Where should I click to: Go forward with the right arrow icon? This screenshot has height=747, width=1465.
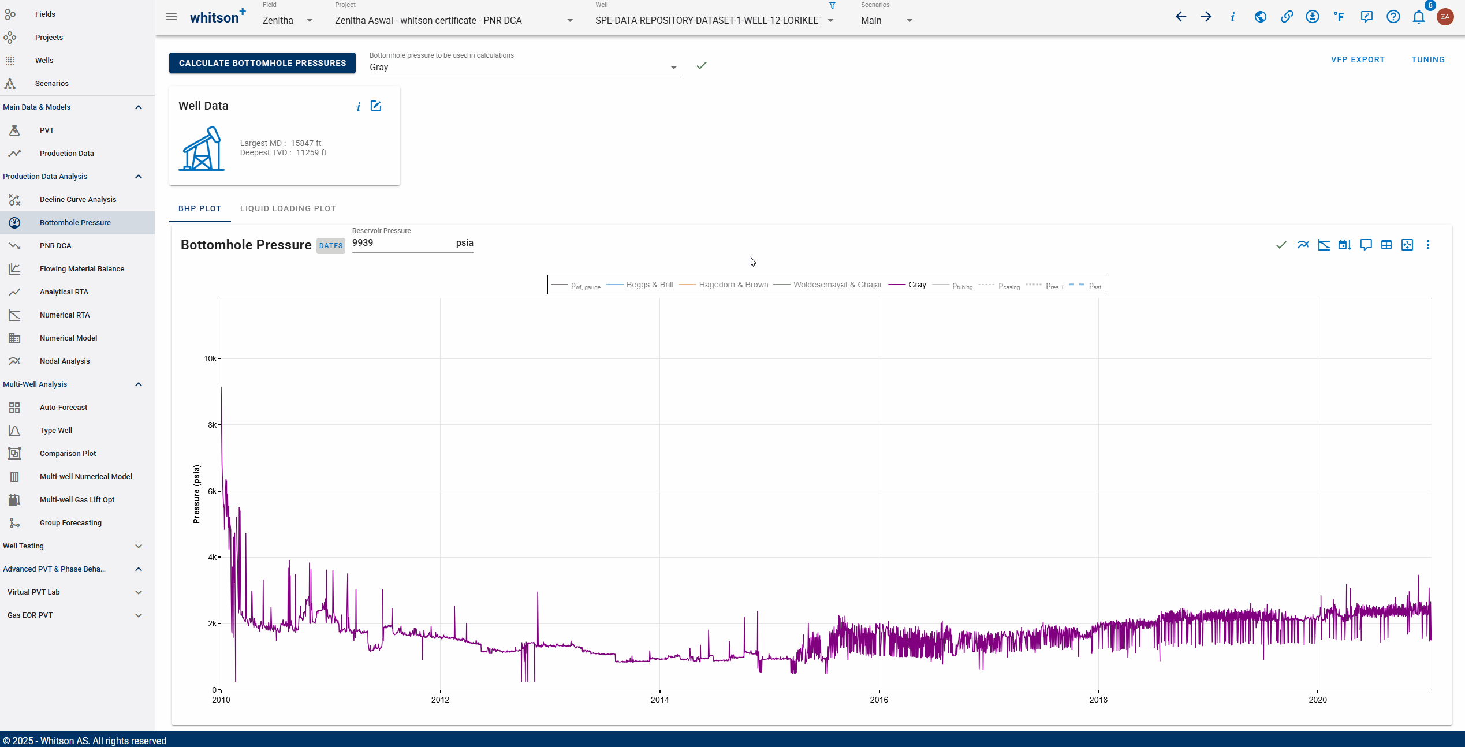tap(1206, 17)
